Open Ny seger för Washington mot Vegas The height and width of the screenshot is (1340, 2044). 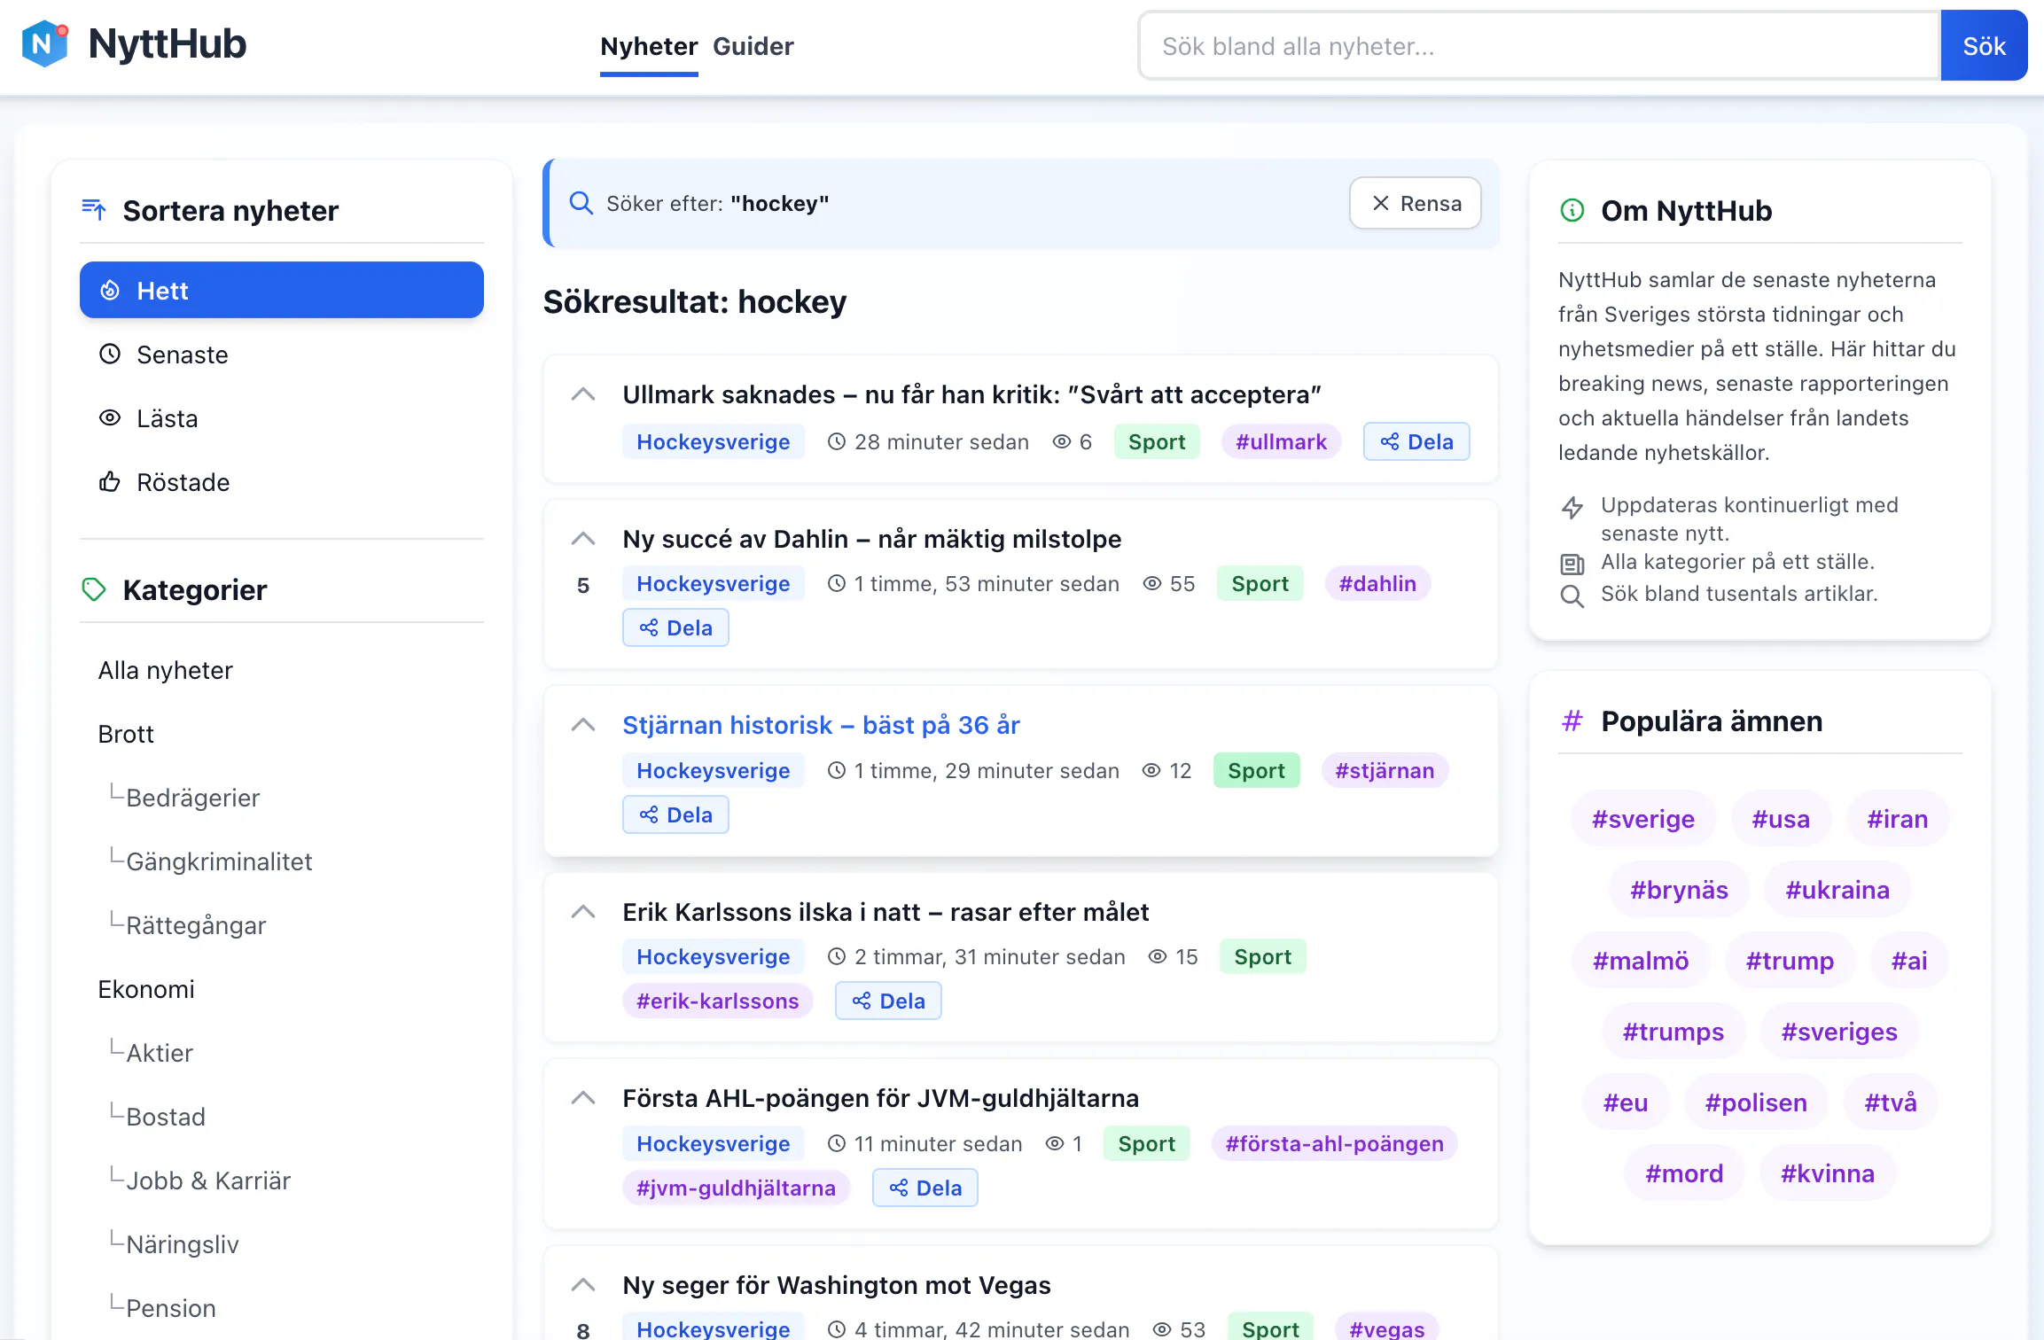coord(837,1285)
